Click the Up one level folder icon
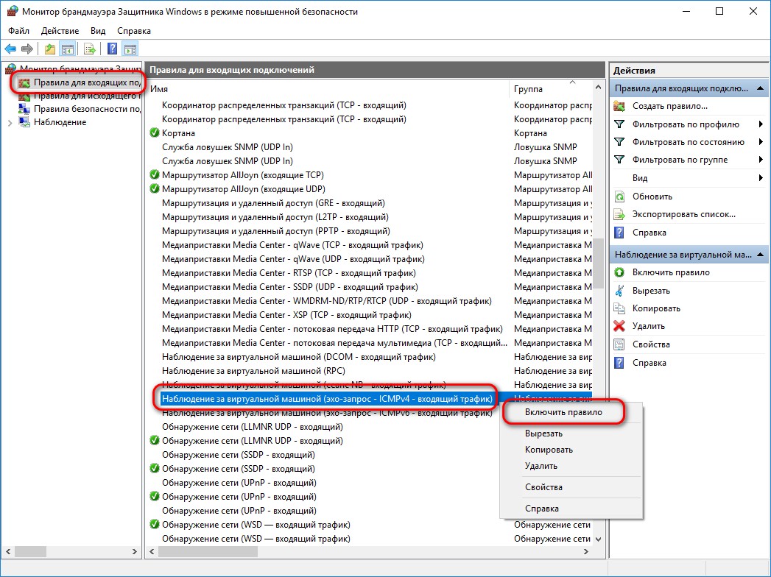771x577 pixels. (49, 49)
